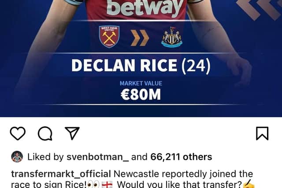The image size is (282, 188).
Task: View the 66,211 others likes list
Action: pos(181,157)
